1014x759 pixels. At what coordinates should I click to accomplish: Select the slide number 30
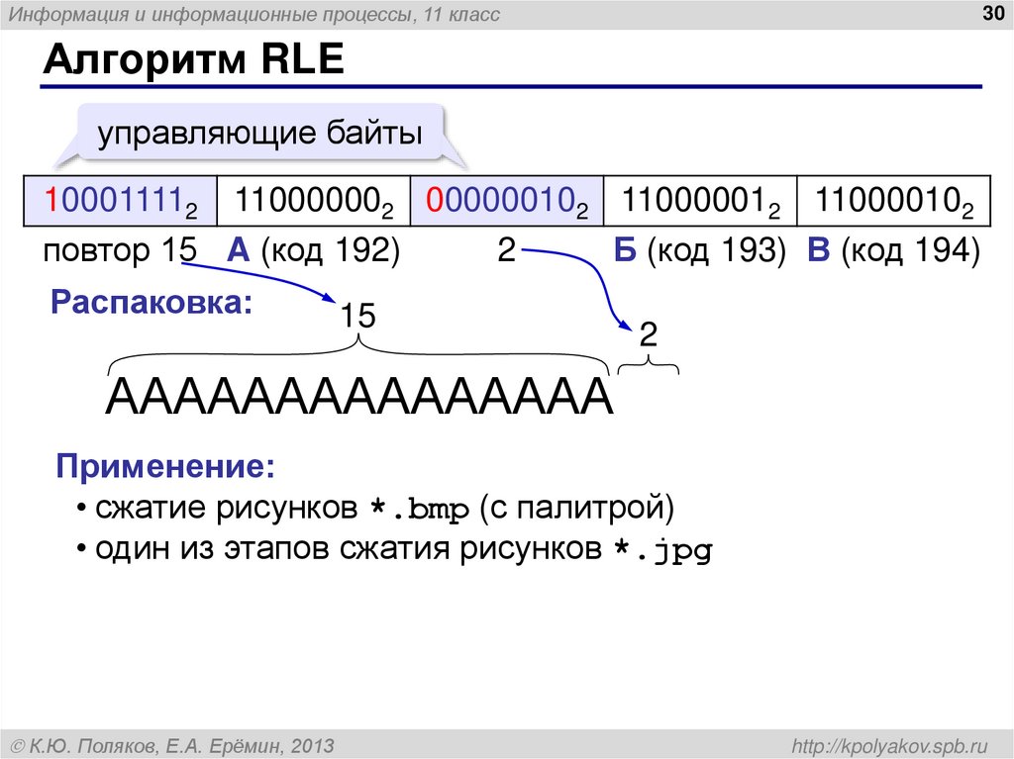990,14
